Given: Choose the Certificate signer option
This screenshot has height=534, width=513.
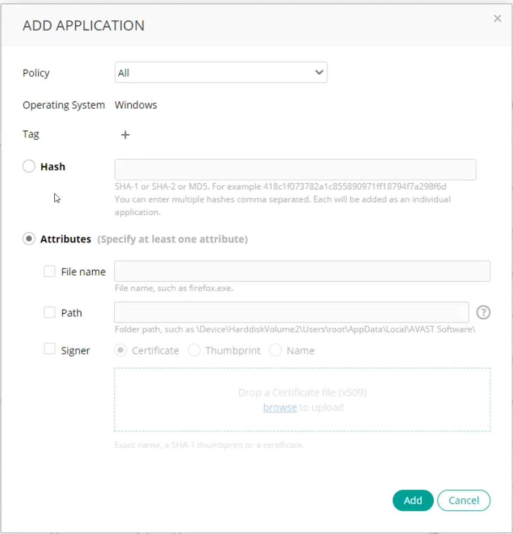Looking at the screenshot, I should click(120, 351).
